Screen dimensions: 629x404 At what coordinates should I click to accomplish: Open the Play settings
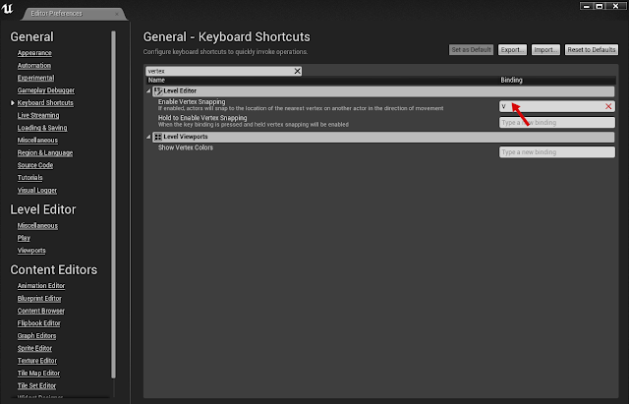[24, 238]
